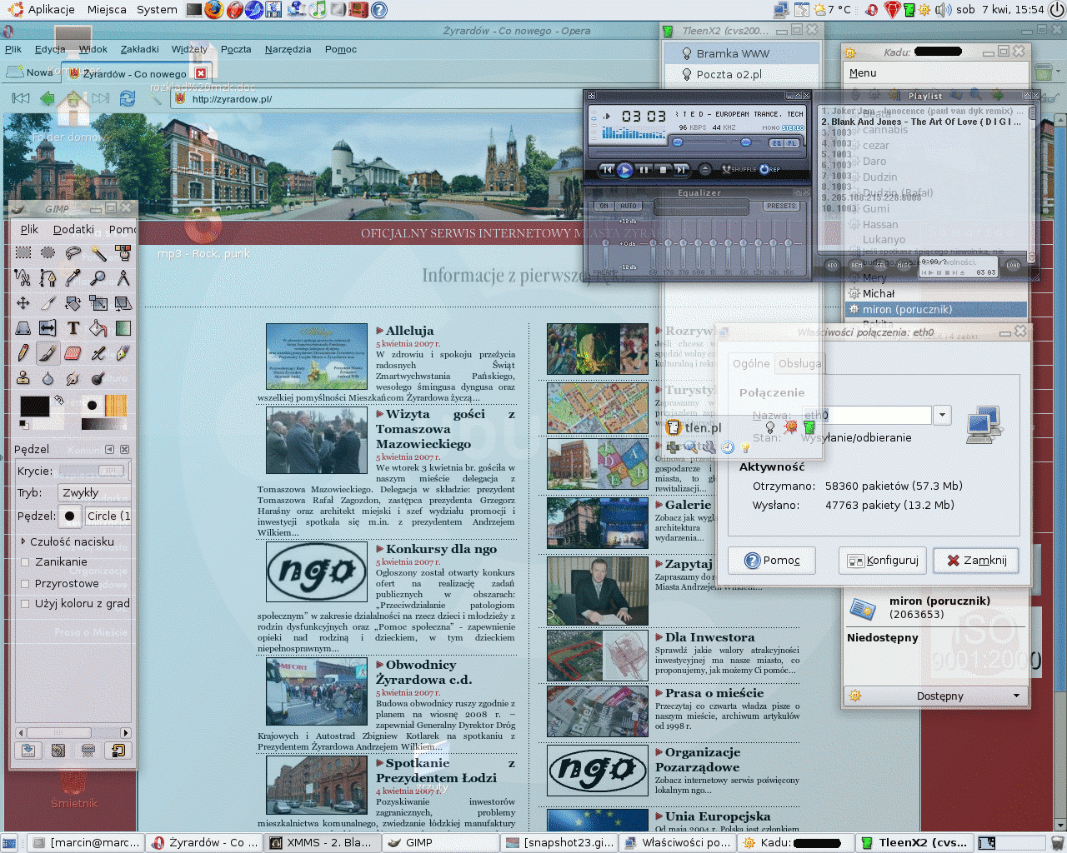The image size is (1067, 853).
Task: Select GIMP Paths pen tool
Action: click(x=48, y=277)
